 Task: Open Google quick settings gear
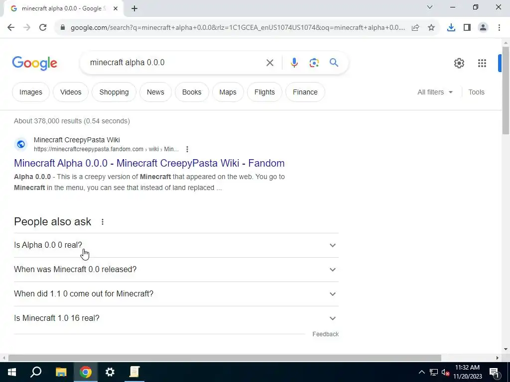click(459, 63)
